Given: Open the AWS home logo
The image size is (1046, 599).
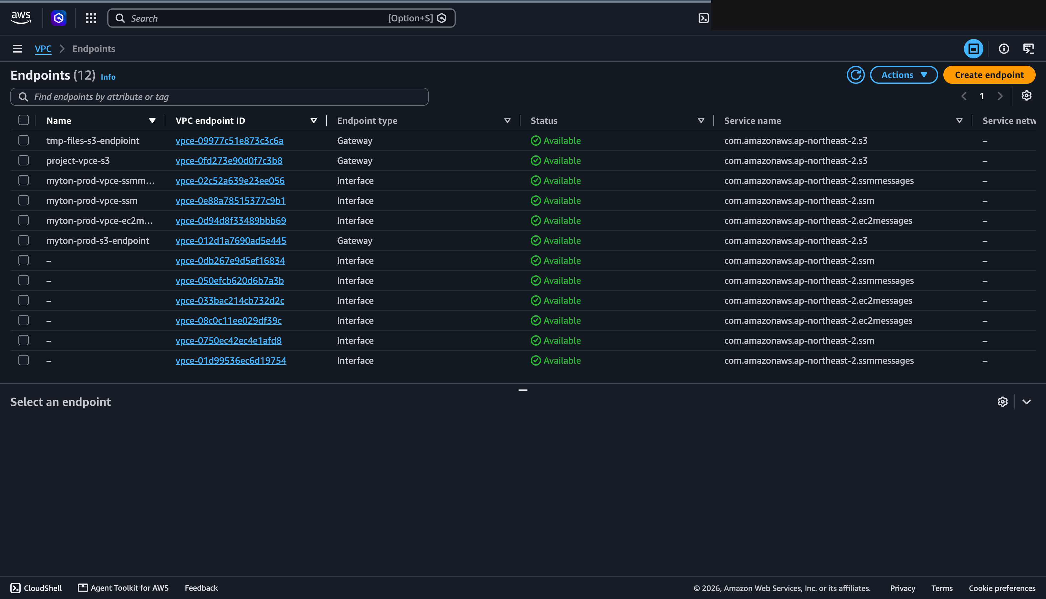Looking at the screenshot, I should [x=21, y=18].
